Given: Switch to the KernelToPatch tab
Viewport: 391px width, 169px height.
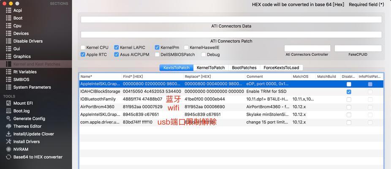Looking at the screenshot, I should 211,68.
